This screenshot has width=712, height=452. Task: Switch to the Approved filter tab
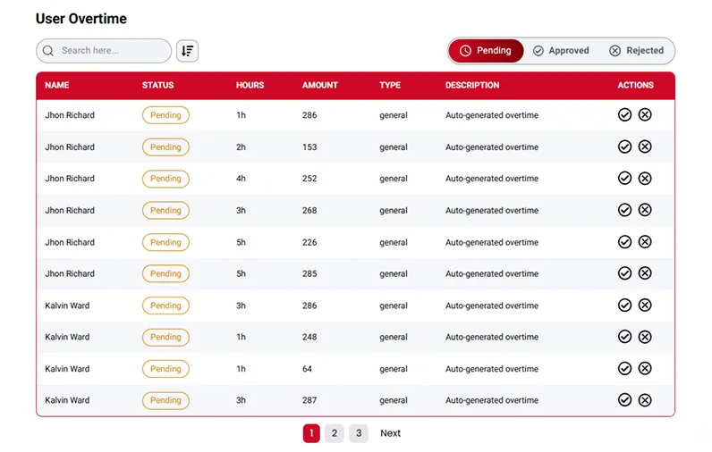tap(561, 51)
